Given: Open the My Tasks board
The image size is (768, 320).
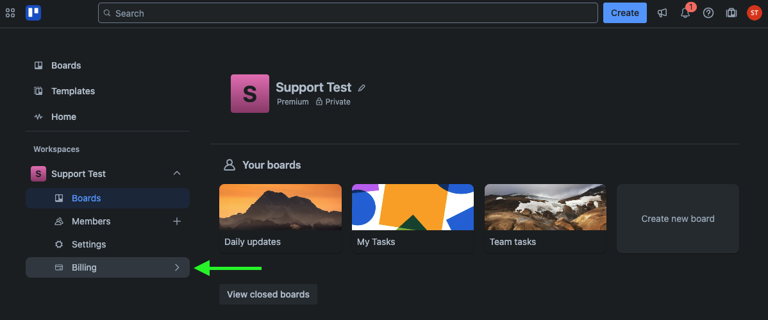Looking at the screenshot, I should pyautogui.click(x=413, y=219).
